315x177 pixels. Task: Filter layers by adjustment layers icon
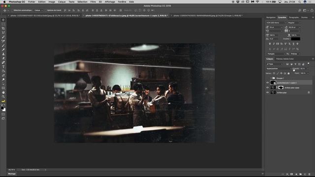click(x=291, y=64)
